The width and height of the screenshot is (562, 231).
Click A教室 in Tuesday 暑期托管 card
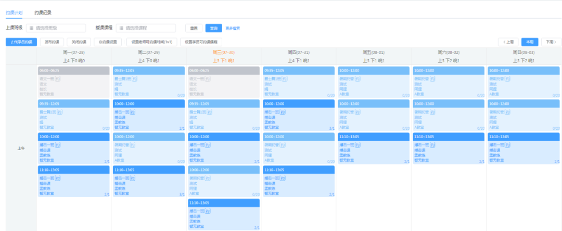coord(119,160)
